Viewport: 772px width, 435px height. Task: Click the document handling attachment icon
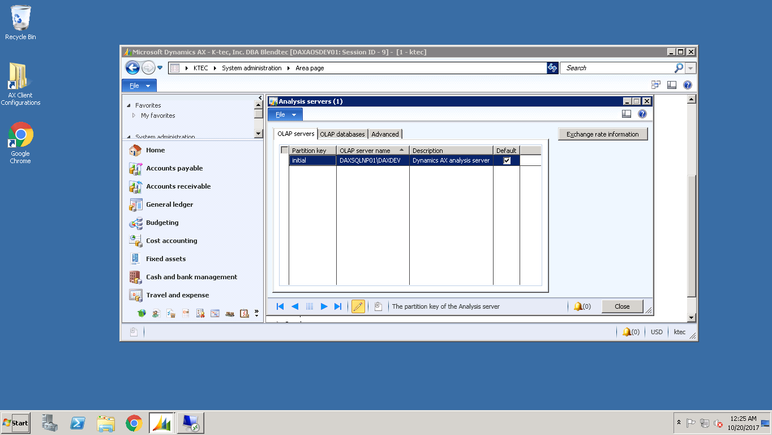pyautogui.click(x=378, y=306)
